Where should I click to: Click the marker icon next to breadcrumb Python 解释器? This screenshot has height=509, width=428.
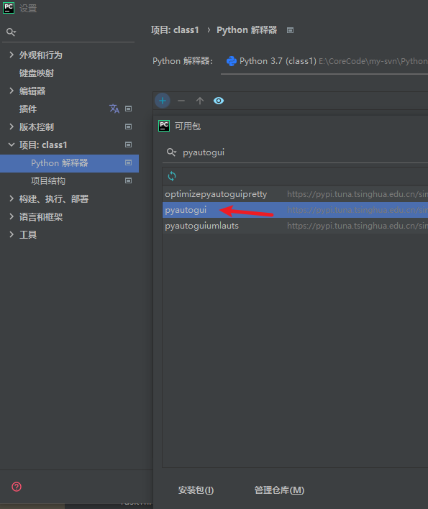291,30
